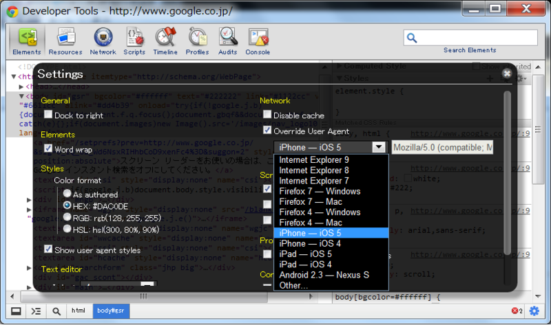Image resolution: width=551 pixels, height=325 pixels.
Task: Select HSL color format
Action: 67,229
